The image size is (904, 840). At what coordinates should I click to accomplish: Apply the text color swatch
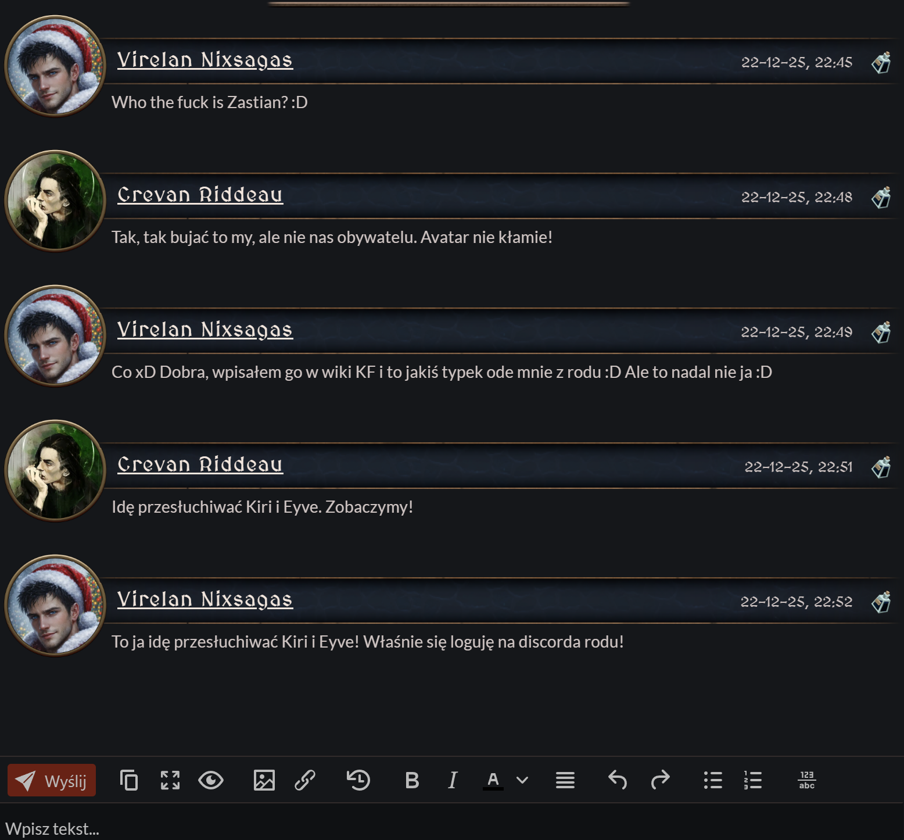coord(493,780)
